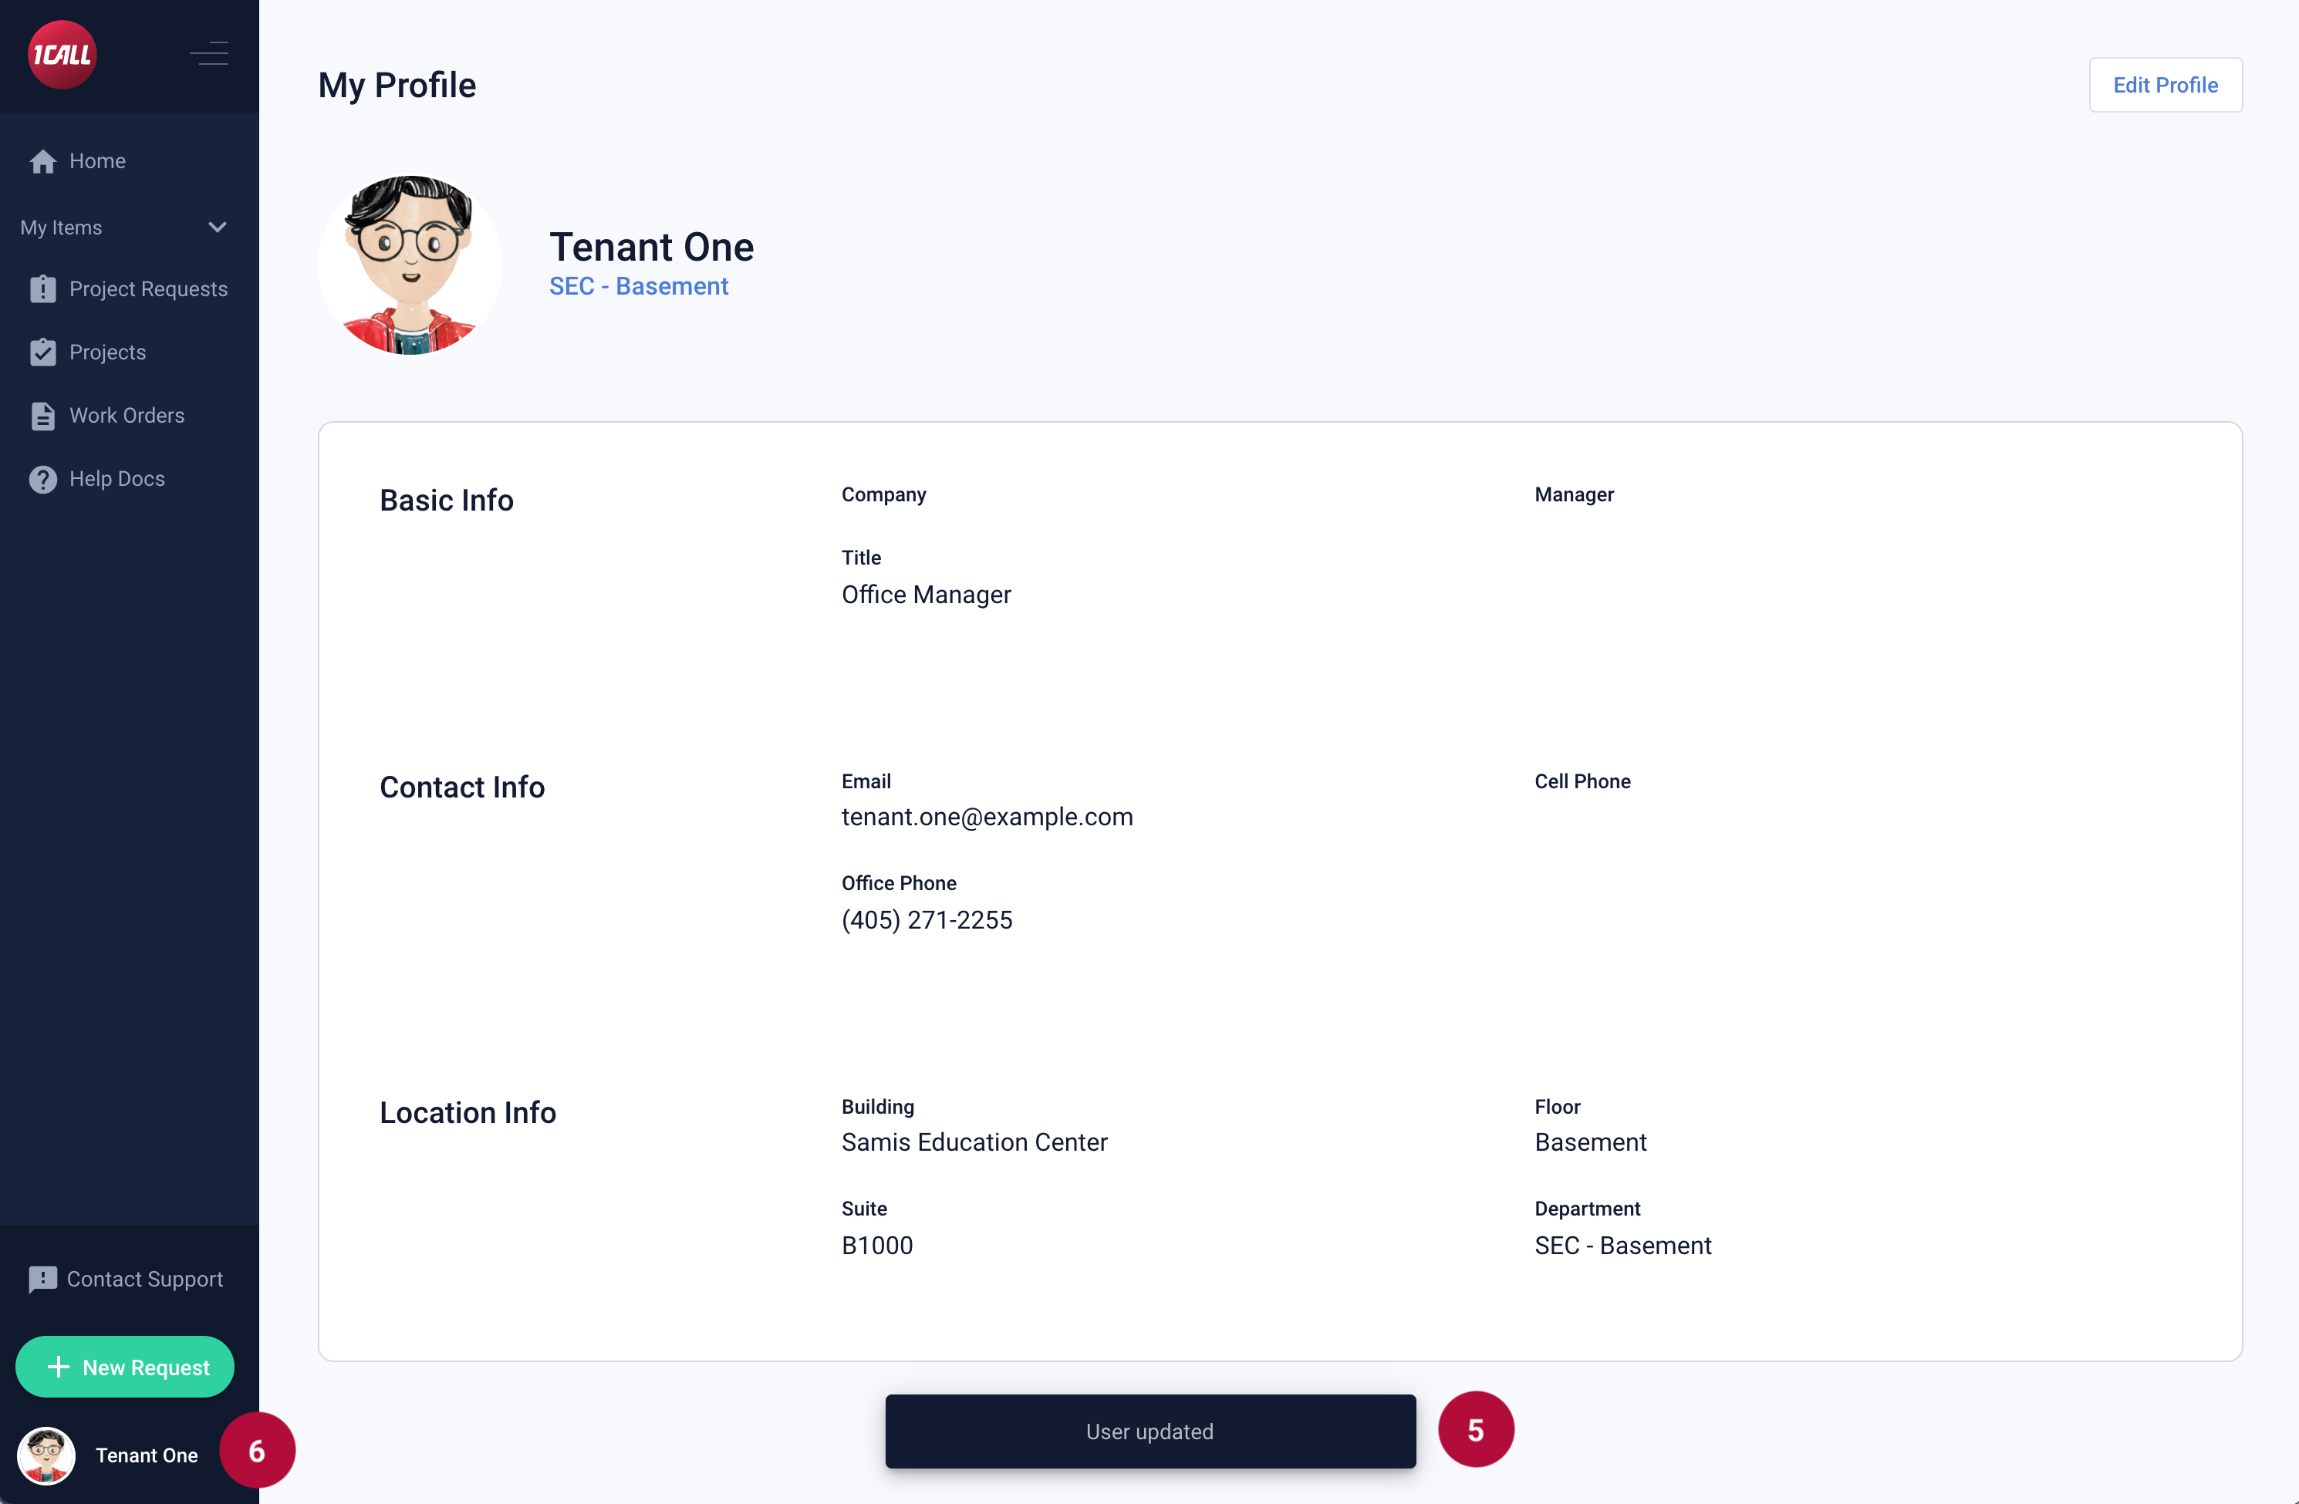This screenshot has height=1504, width=2299.
Task: Expand the My Items chevron
Action: tap(218, 228)
